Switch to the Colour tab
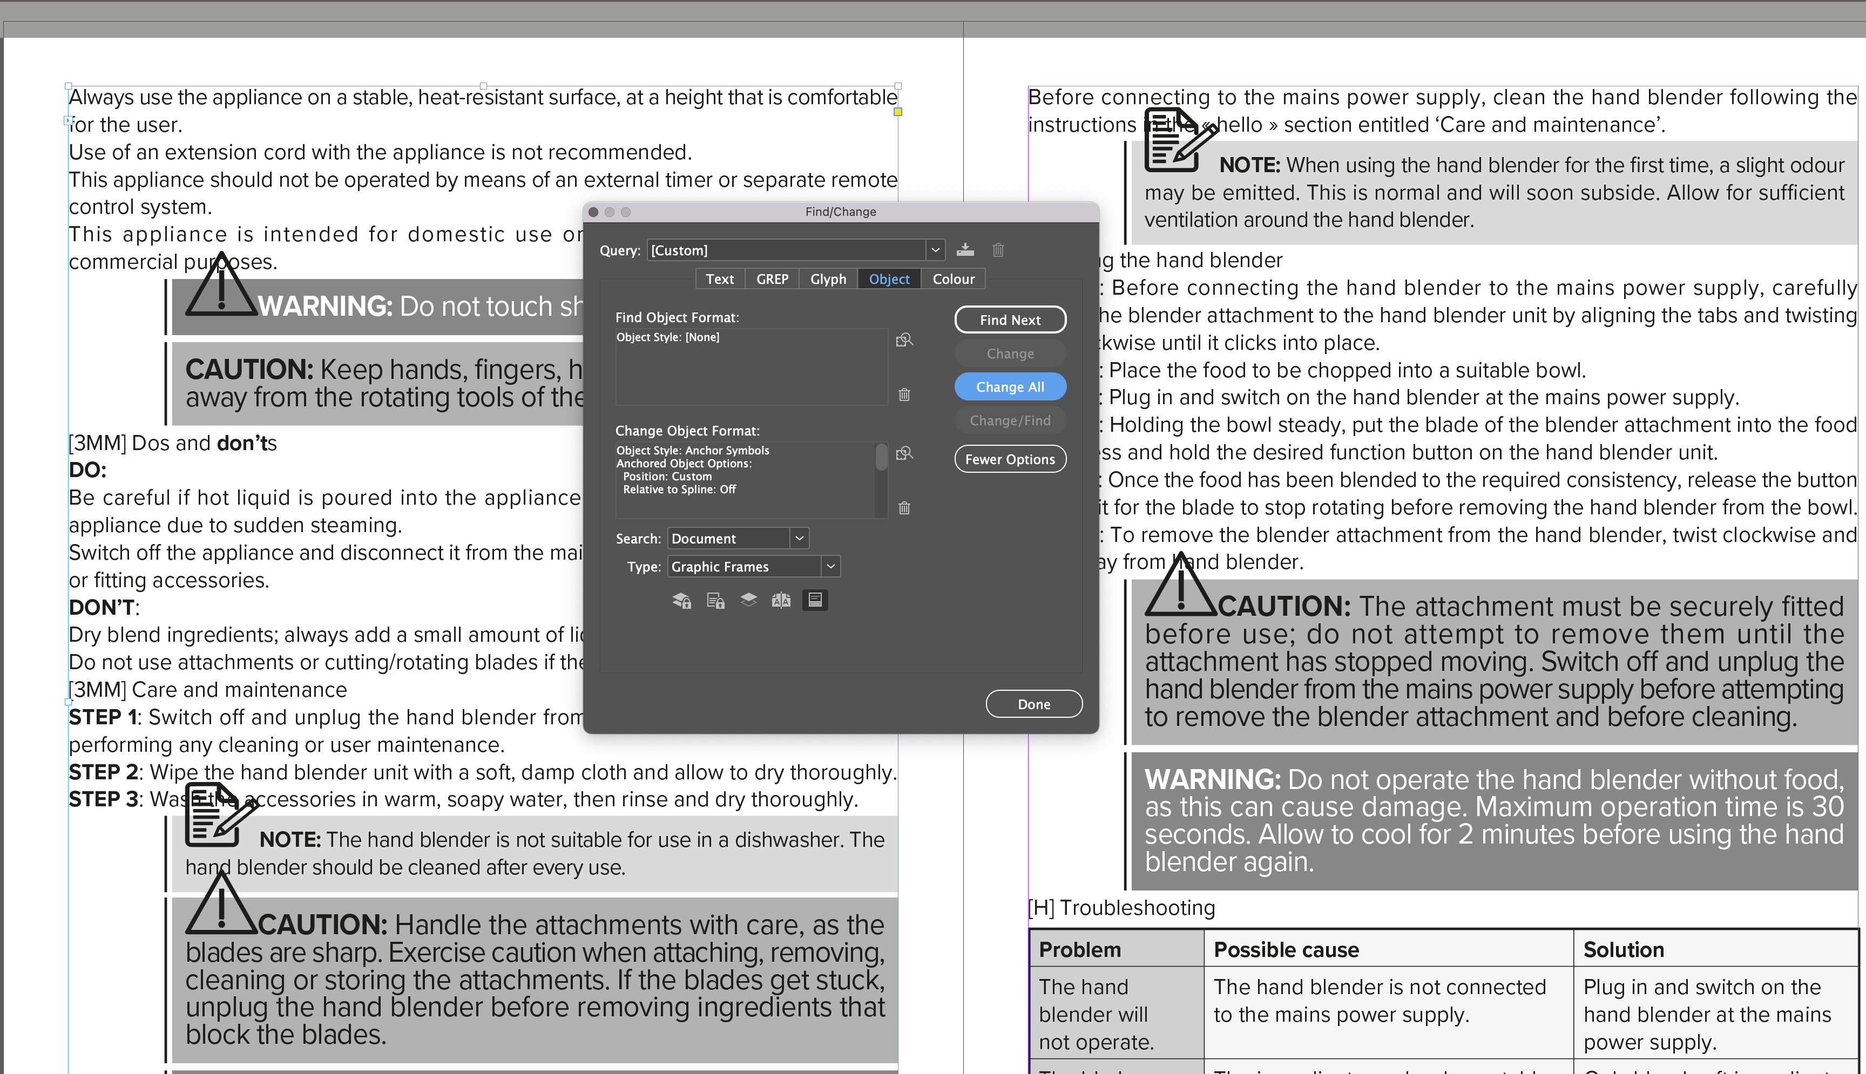This screenshot has height=1074, width=1866. (x=954, y=279)
